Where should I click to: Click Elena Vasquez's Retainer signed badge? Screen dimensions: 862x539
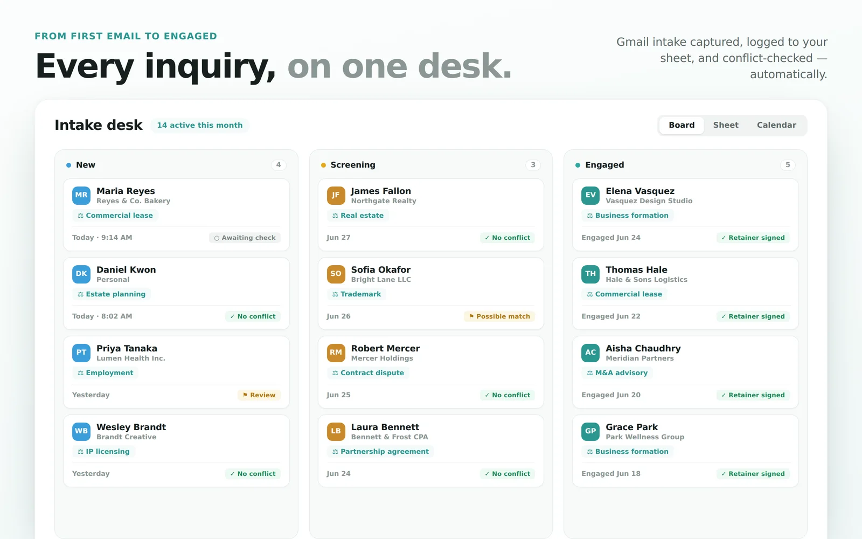click(x=753, y=238)
